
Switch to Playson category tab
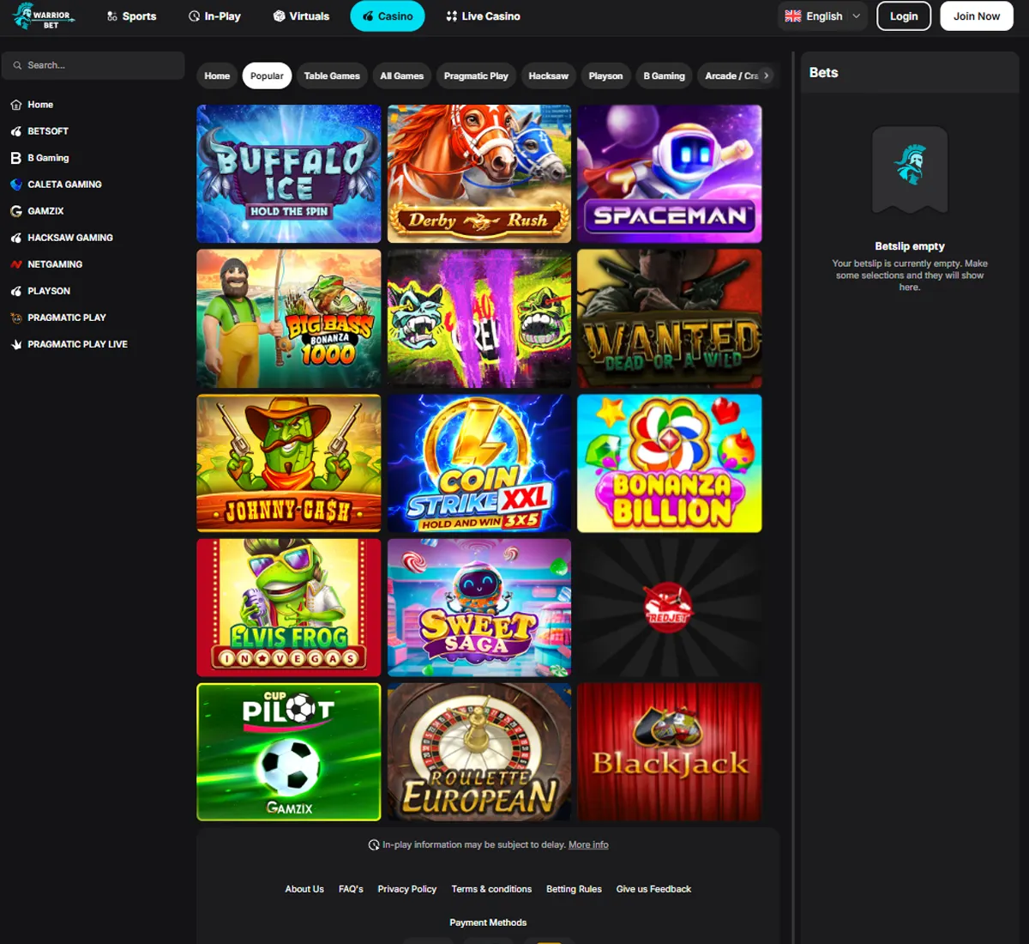coord(605,76)
